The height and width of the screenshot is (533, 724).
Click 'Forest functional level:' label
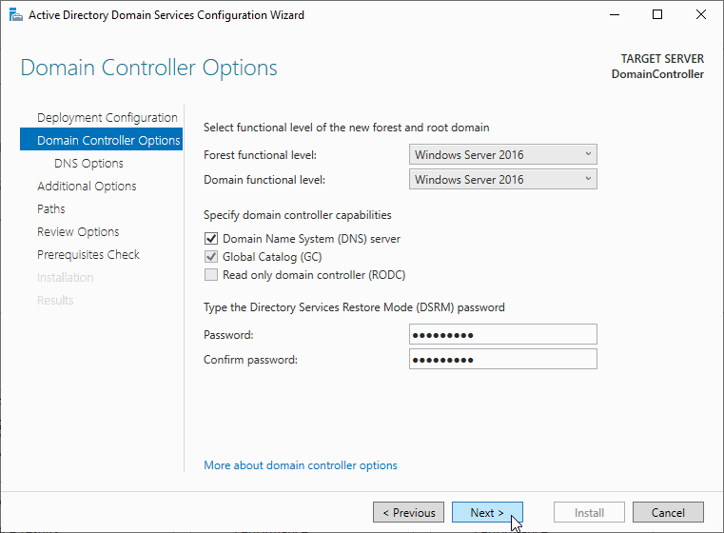(260, 155)
